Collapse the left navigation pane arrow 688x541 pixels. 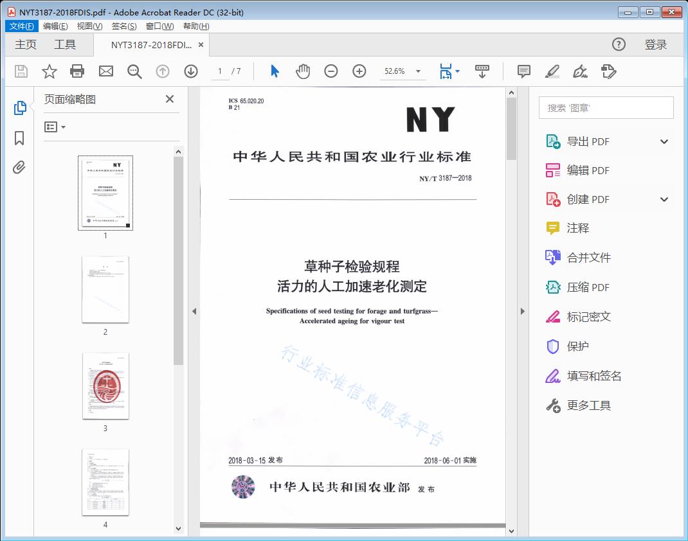(x=194, y=312)
